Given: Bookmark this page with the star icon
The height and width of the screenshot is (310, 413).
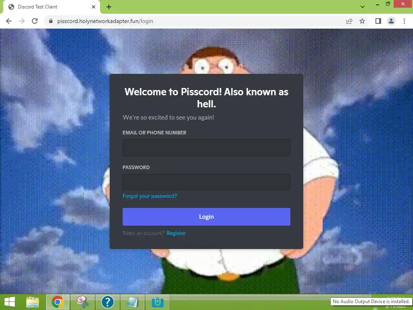Looking at the screenshot, I should coord(362,21).
